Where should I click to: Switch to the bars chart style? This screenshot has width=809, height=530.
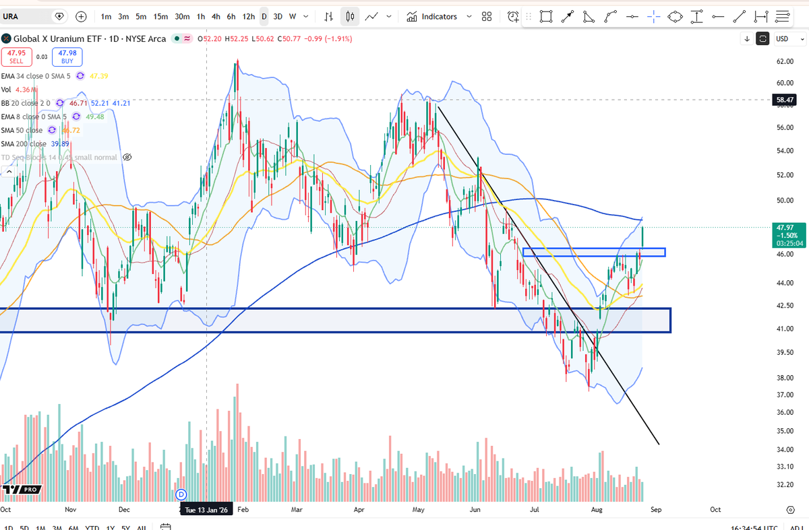(x=328, y=16)
